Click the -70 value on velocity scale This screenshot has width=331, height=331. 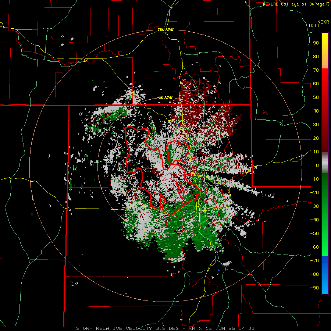tap(314, 261)
